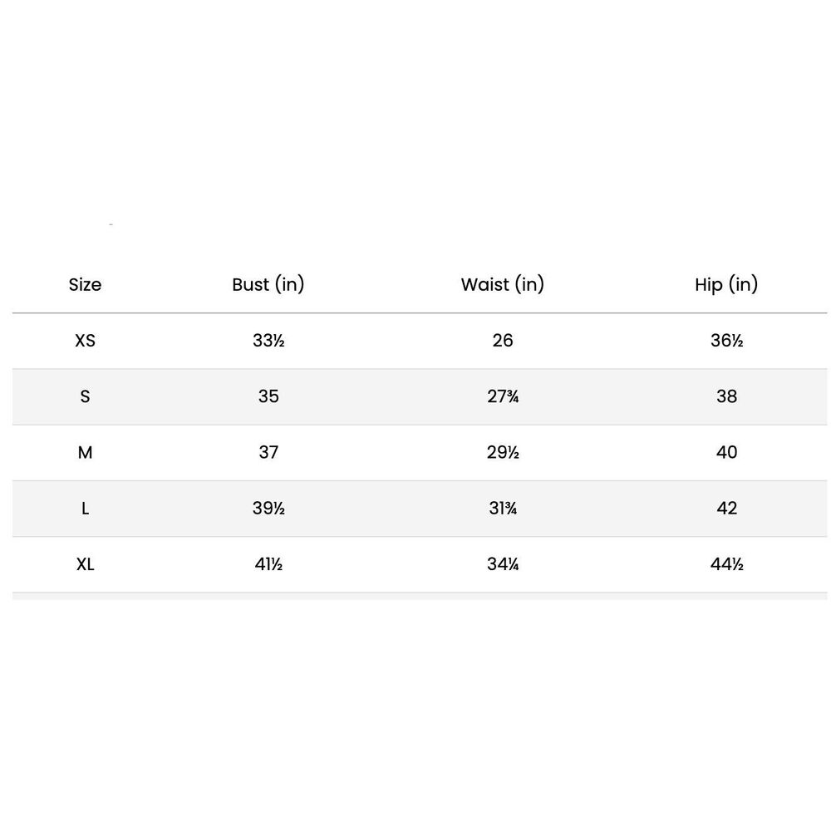The width and height of the screenshot is (831, 831).
Task: Click the XS bust value 33½
Action: coord(268,340)
